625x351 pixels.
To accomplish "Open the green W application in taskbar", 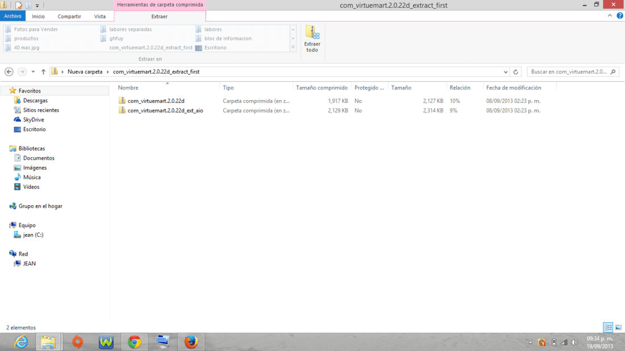I will coord(106,342).
